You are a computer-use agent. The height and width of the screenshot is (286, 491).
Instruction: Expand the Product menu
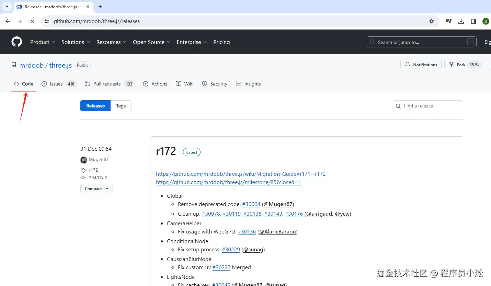pyautogui.click(x=43, y=42)
